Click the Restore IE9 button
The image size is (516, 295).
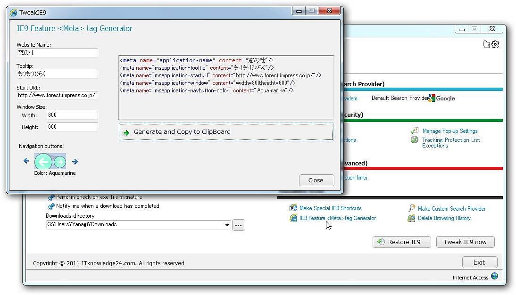tap(402, 242)
